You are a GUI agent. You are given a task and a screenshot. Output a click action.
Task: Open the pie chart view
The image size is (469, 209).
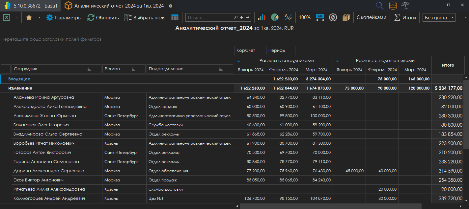point(275,17)
